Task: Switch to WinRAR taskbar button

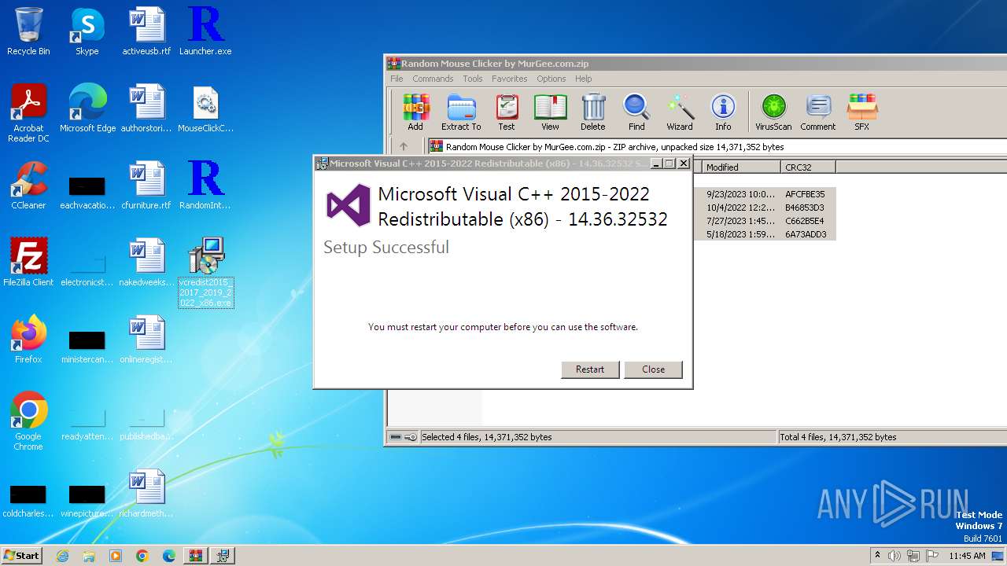Action: 195,556
